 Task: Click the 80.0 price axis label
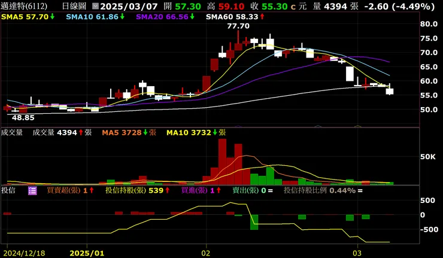click(429, 24)
